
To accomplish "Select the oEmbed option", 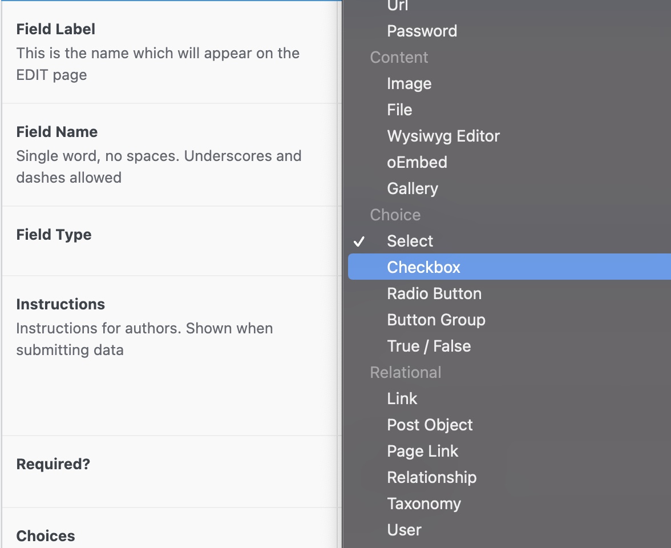I will (417, 162).
